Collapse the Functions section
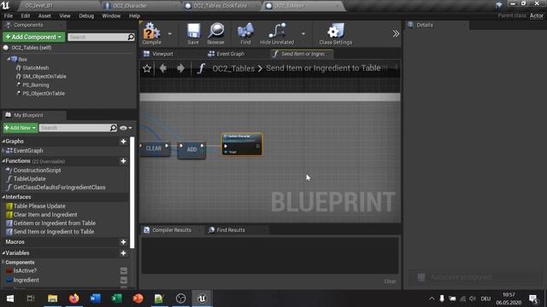 (x=3, y=161)
